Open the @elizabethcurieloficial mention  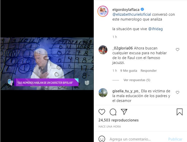tap(132, 14)
